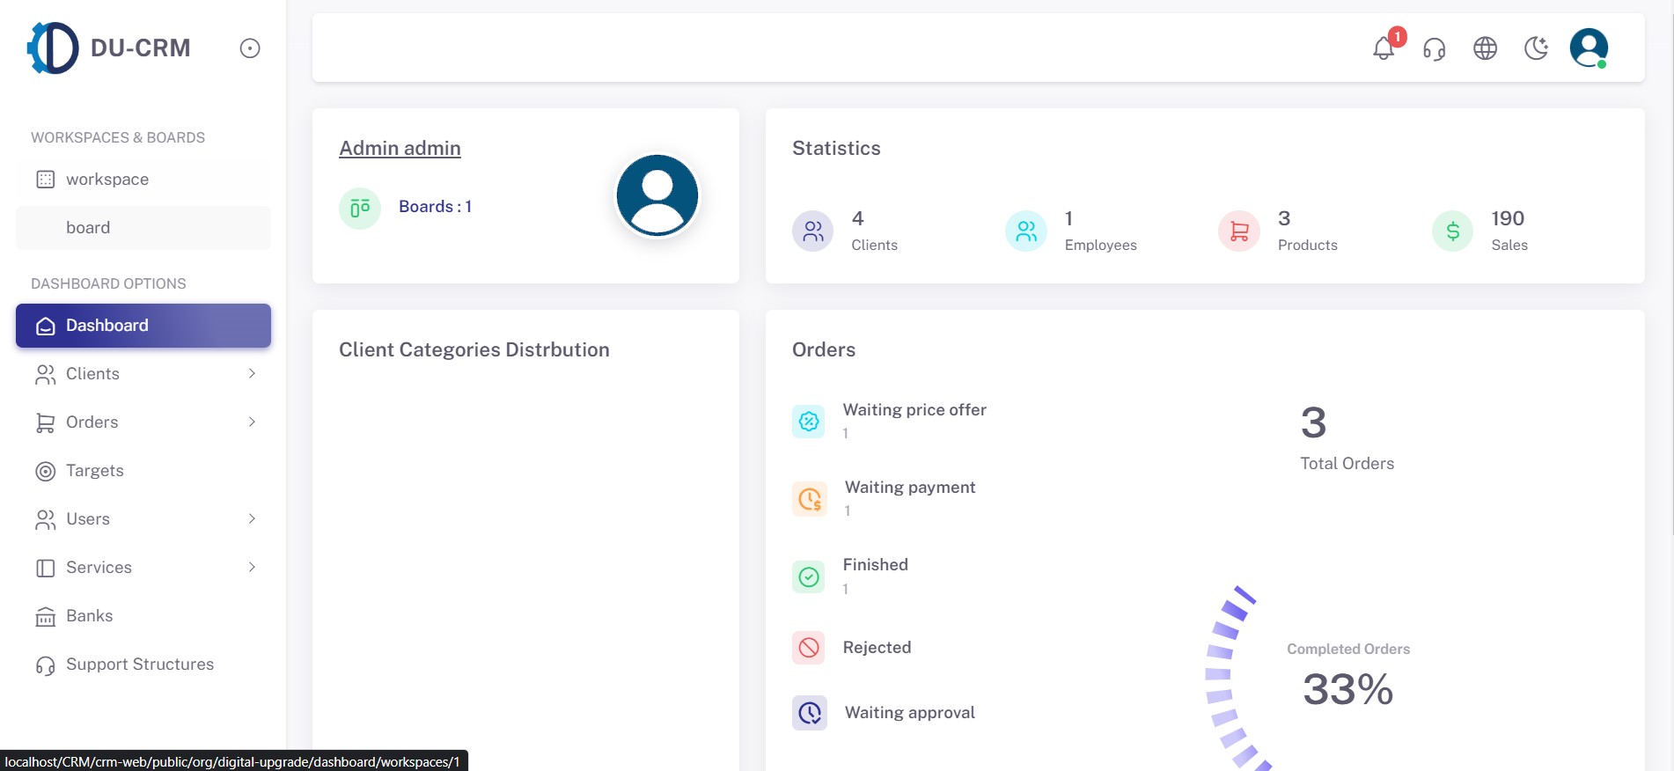Click the 'Waiting payment' text
This screenshot has width=1674, height=771.
[x=910, y=488]
